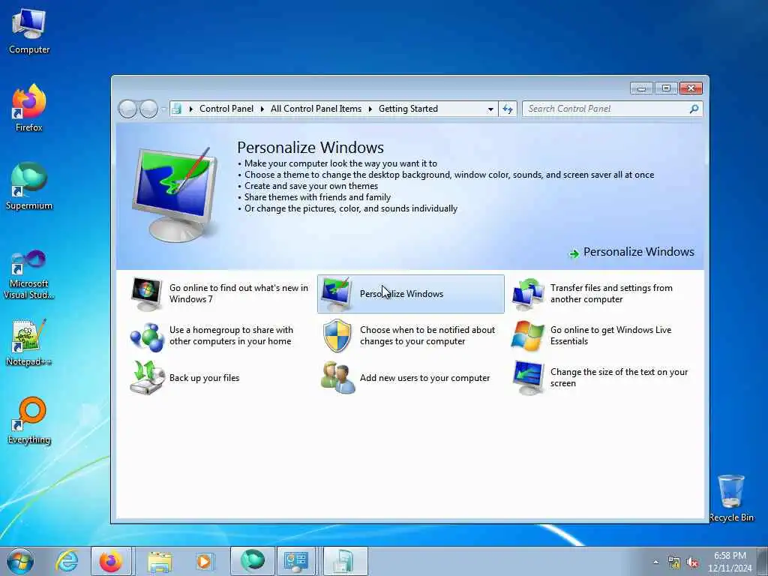Click the Forward navigation button
This screenshot has height=576, width=768.
tap(148, 109)
